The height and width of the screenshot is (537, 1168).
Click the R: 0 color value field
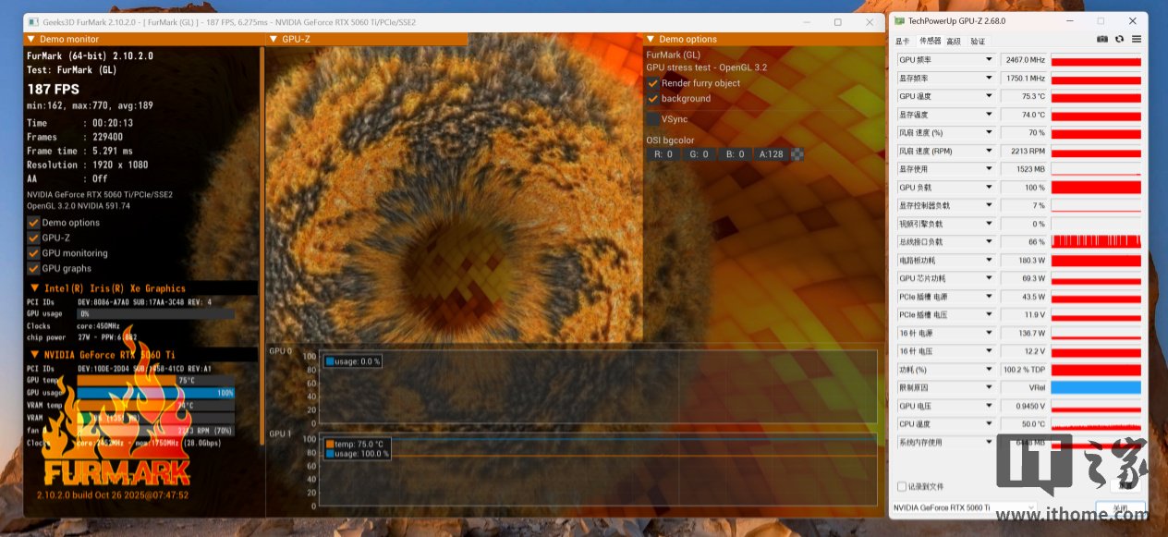pos(663,154)
